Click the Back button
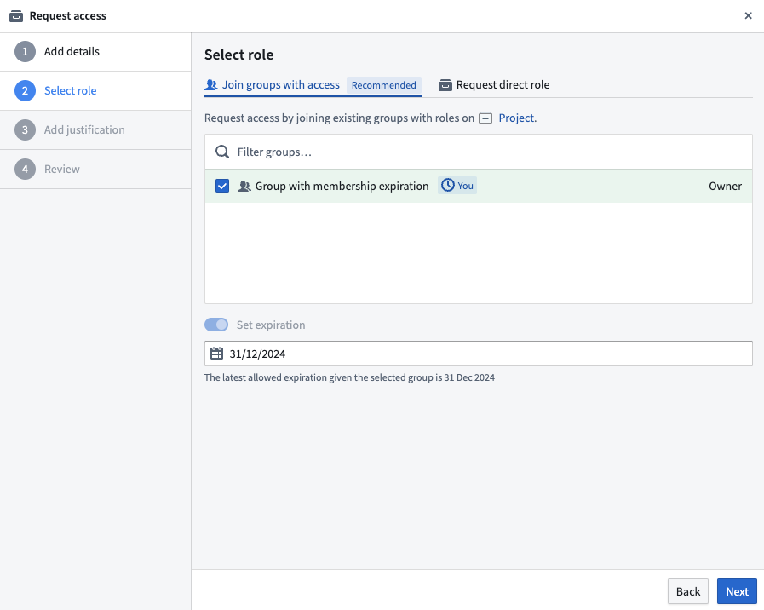Screen dimensions: 764x610 [x=688, y=591]
